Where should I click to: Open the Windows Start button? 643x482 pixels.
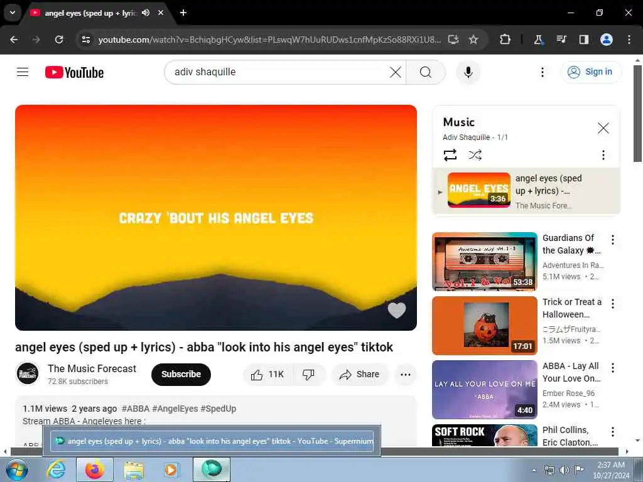(17, 469)
